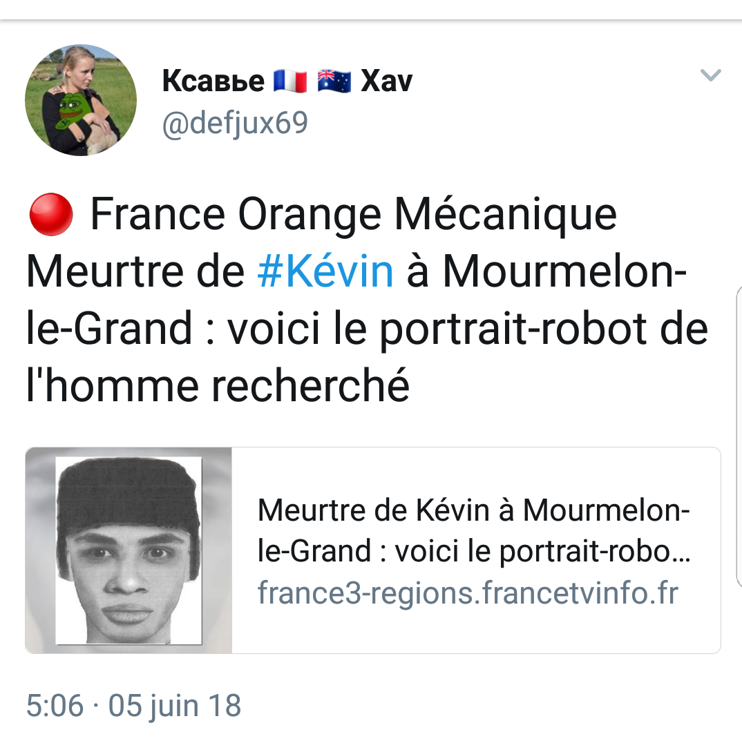Screen dimensions: 742x741
Task: Click the words "l'homme recherché" in tweet
Action: pyautogui.click(x=218, y=385)
